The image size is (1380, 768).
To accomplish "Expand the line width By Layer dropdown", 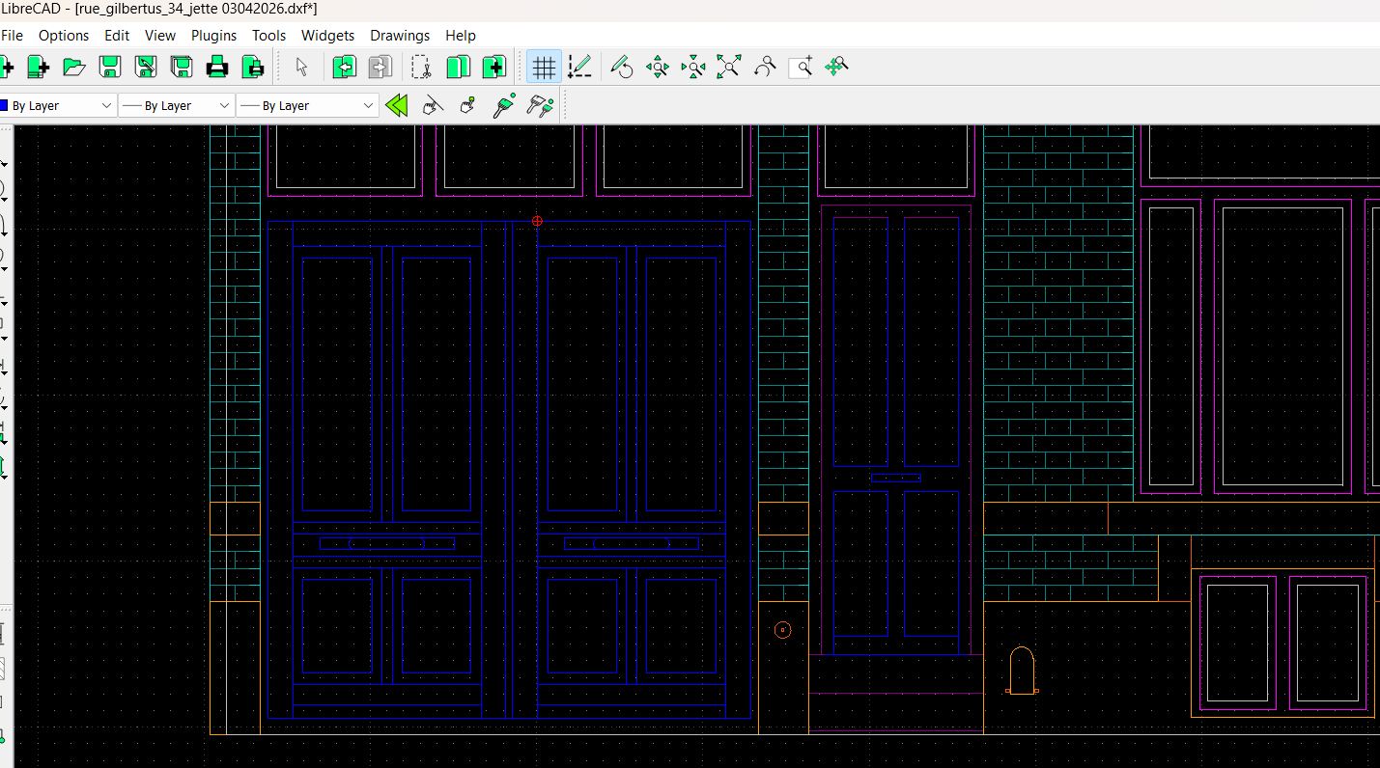I will coord(177,105).
